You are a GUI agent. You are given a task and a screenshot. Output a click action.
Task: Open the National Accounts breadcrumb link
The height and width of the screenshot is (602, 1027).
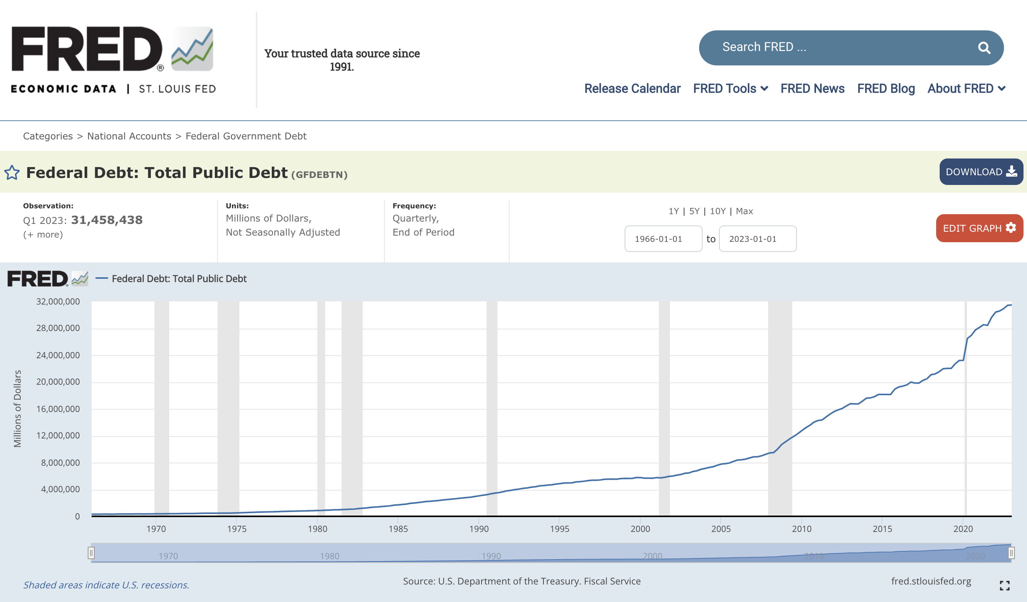click(x=129, y=136)
